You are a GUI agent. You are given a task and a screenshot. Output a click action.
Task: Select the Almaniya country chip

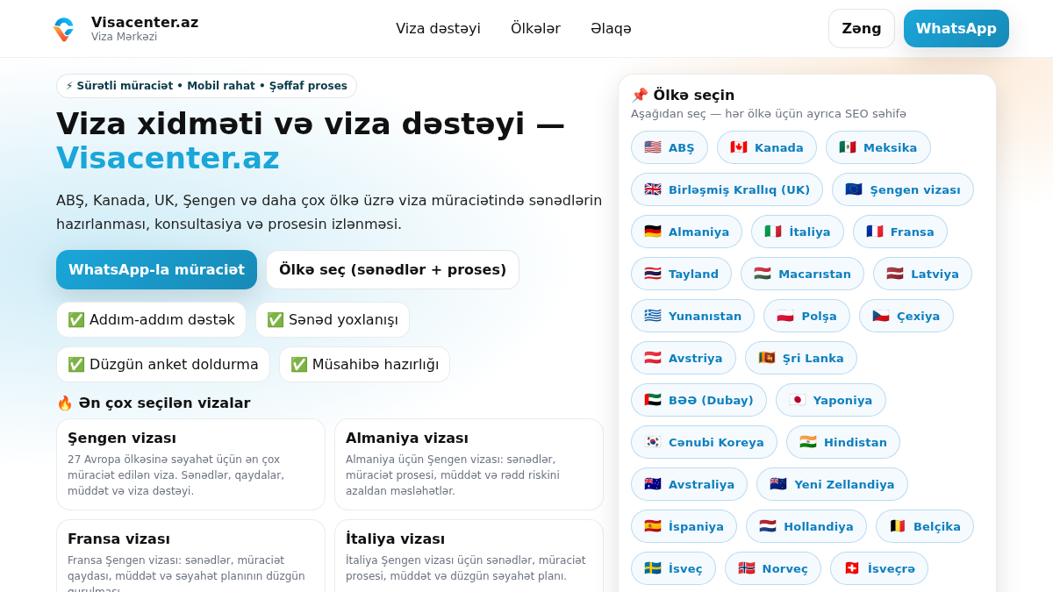(x=686, y=232)
